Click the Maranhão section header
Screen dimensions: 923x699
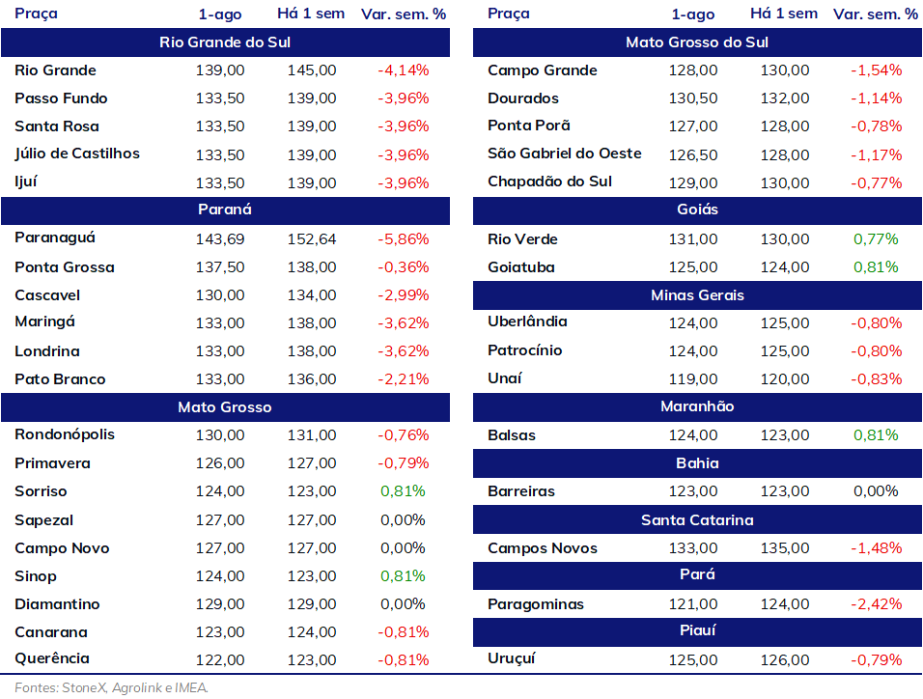tap(697, 406)
